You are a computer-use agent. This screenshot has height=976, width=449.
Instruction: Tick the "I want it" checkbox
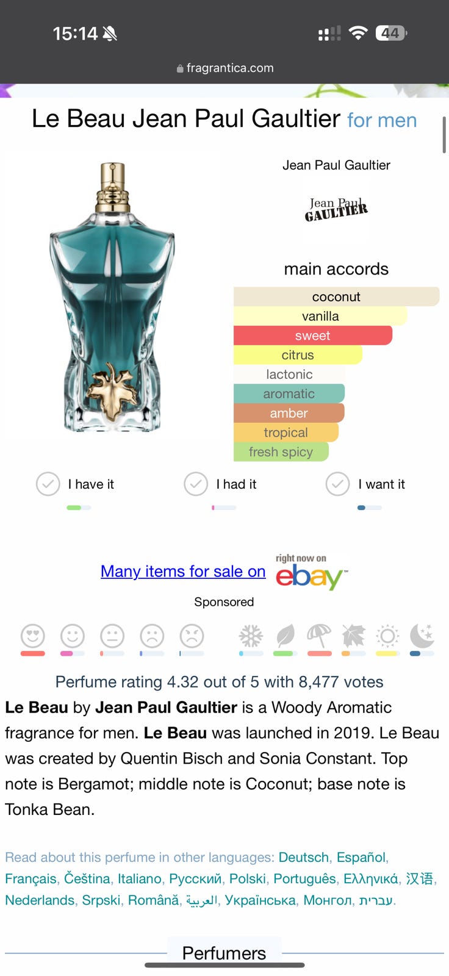tap(337, 484)
